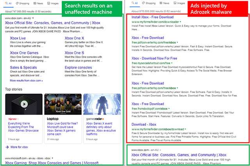
Task: Click the Shopping tag icon in left results
Action: pyautogui.click(x=17, y=4)
